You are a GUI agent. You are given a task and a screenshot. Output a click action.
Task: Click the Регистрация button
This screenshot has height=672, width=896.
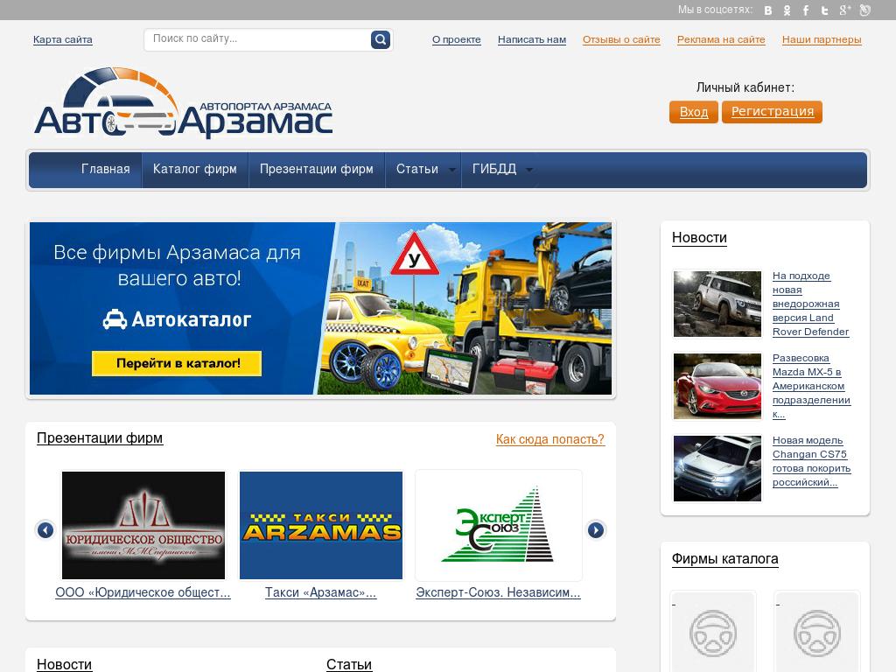coord(771,112)
